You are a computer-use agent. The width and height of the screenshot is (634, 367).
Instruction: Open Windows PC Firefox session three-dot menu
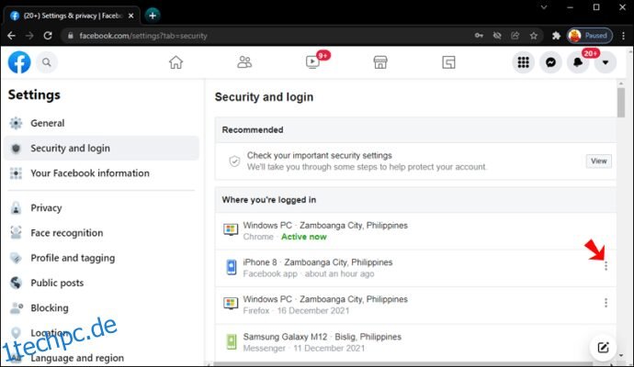pos(606,303)
